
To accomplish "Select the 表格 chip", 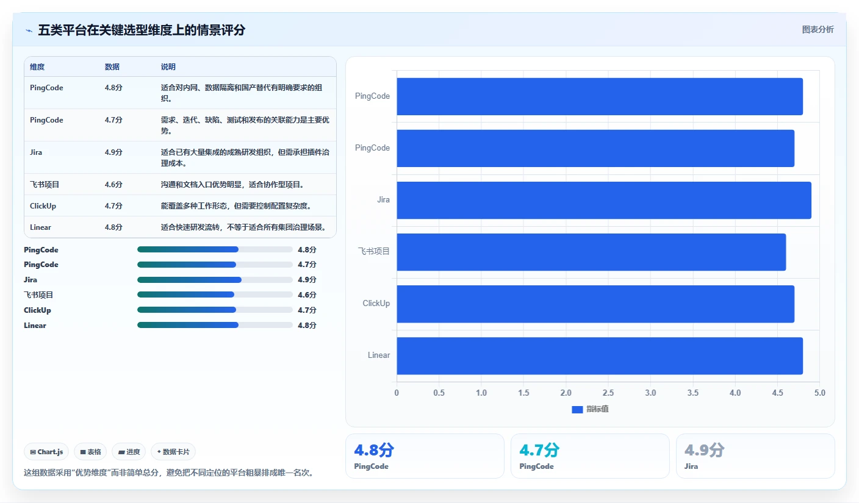I will pos(90,452).
